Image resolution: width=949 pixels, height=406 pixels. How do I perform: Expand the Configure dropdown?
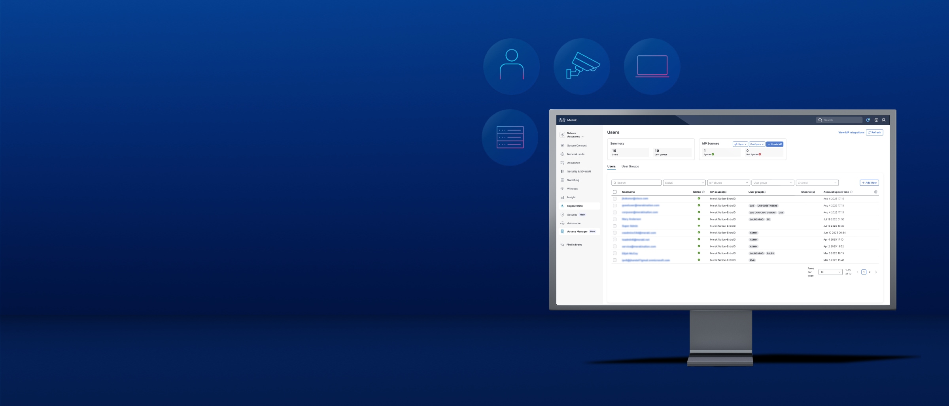tap(756, 144)
